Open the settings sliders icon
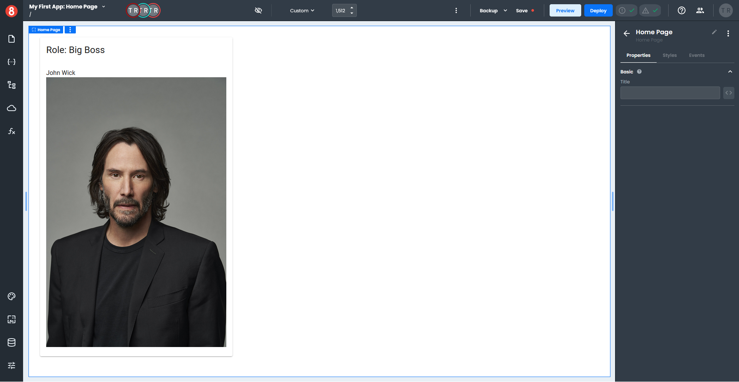 click(x=12, y=365)
